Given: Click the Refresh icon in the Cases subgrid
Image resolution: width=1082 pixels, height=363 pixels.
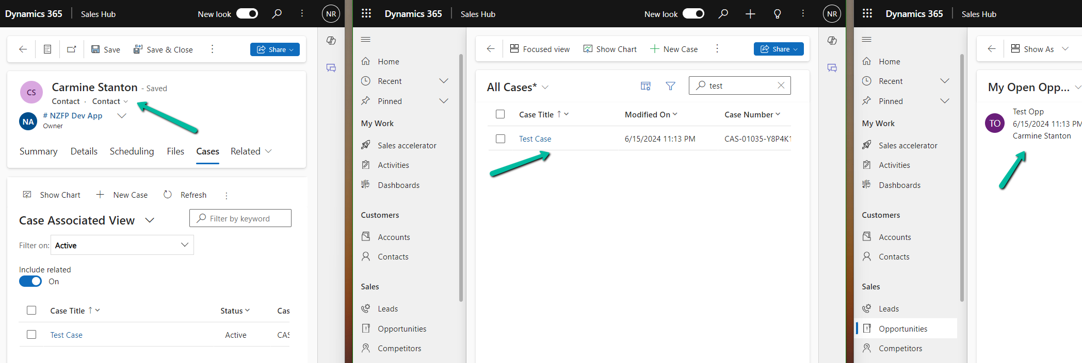Looking at the screenshot, I should [x=168, y=195].
